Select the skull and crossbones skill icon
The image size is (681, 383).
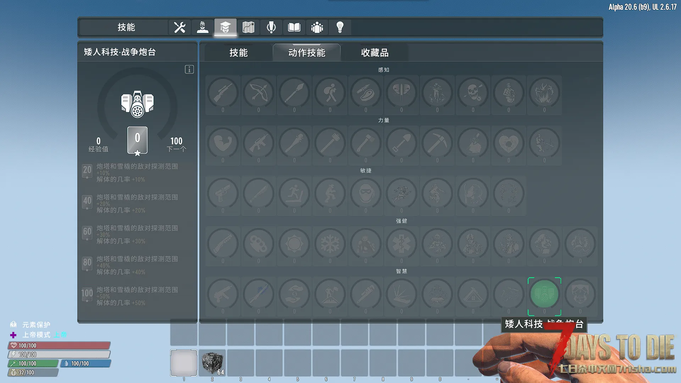[x=473, y=94]
